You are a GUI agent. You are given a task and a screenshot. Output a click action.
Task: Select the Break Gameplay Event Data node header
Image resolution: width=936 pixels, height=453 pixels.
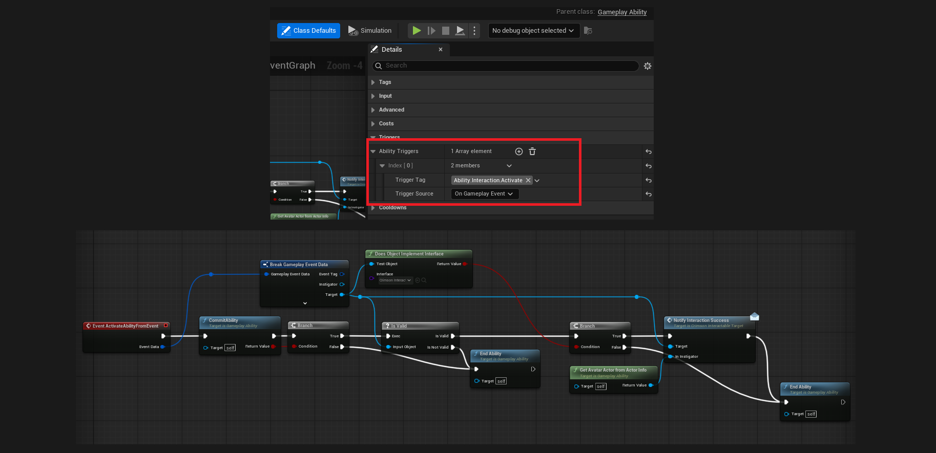pyautogui.click(x=304, y=265)
